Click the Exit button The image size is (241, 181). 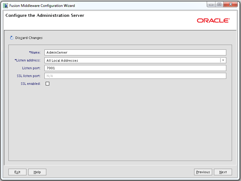[x=17, y=172]
